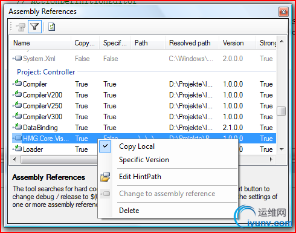
Task: Click the CompilerV250 row reference icon
Action: [18, 105]
